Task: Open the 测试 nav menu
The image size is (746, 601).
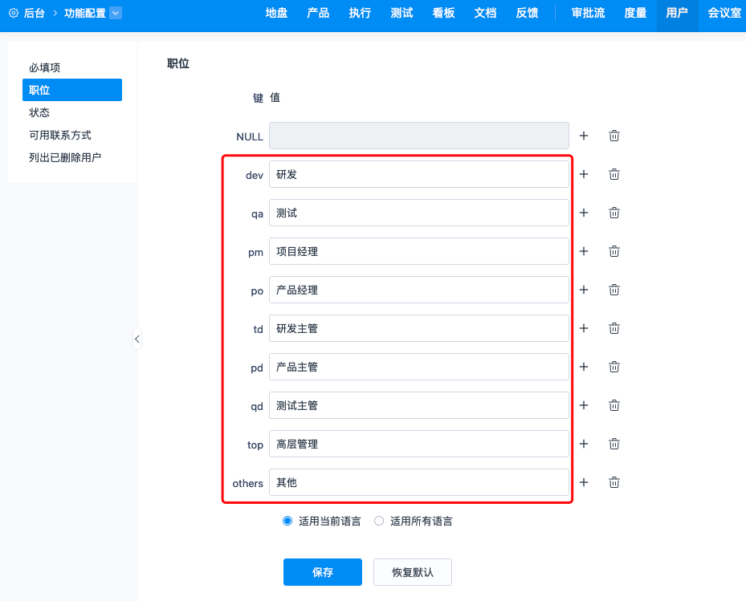Action: (402, 14)
